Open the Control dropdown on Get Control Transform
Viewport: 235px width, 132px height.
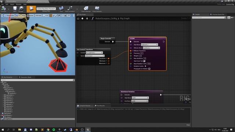click(94, 53)
